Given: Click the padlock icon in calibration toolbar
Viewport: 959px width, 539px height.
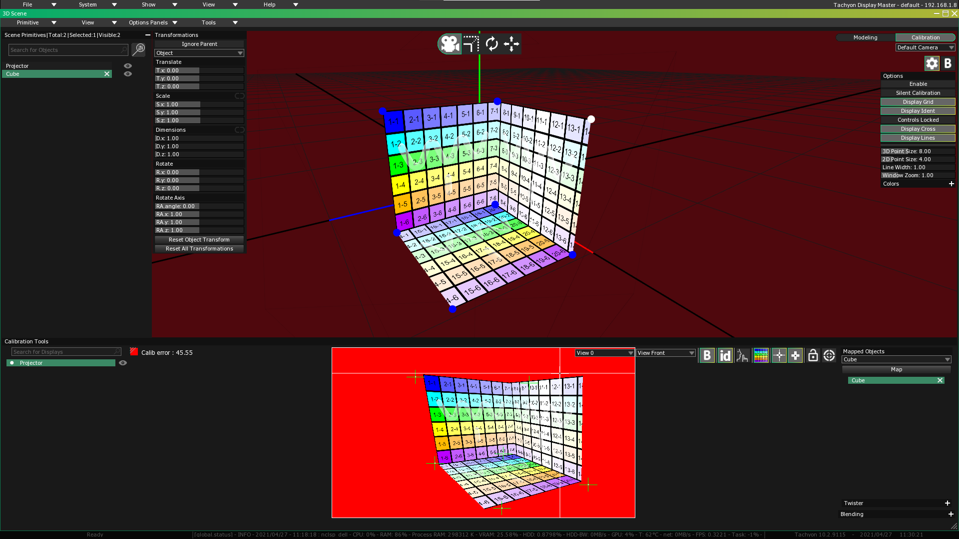Looking at the screenshot, I should point(813,355).
